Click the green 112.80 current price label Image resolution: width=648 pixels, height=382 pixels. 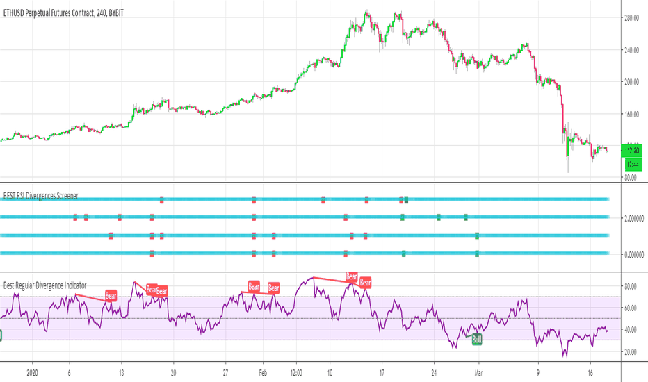pyautogui.click(x=632, y=151)
